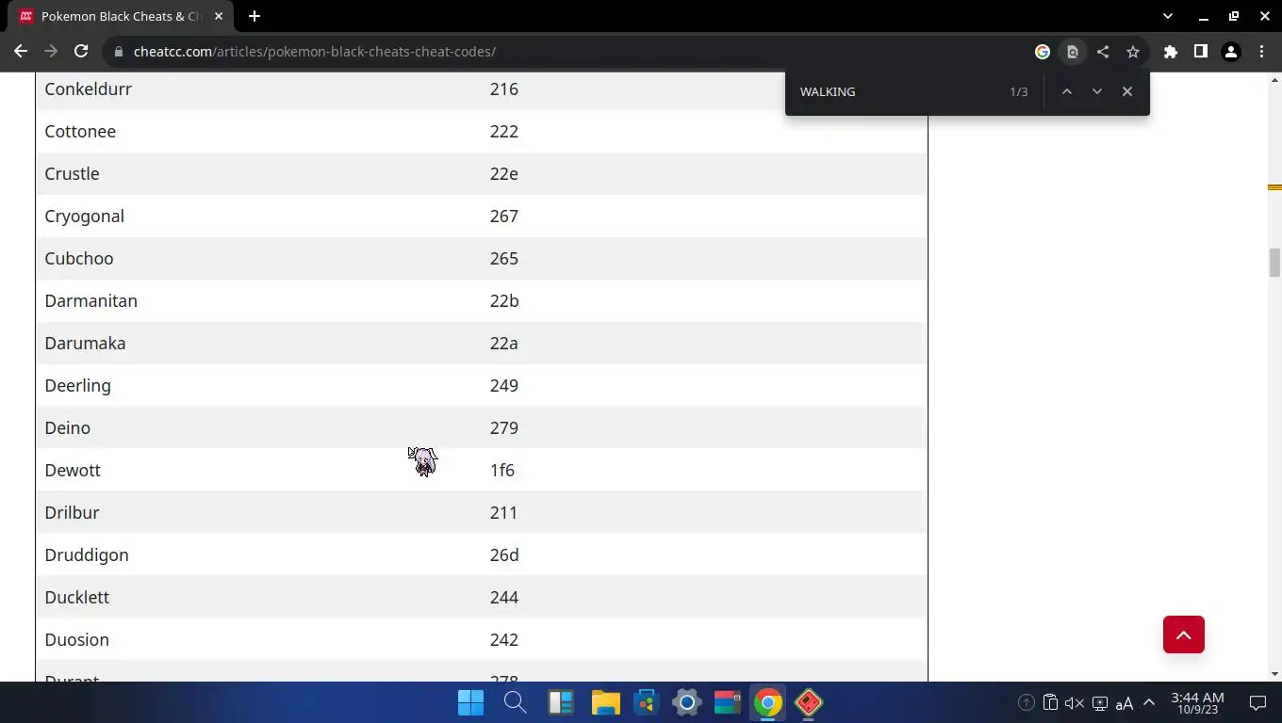View site information lock icon
The image size is (1282, 723).
119,52
